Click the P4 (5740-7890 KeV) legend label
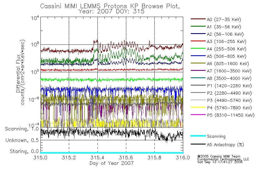The width and height of the screenshot is (269, 170). [x=229, y=108]
